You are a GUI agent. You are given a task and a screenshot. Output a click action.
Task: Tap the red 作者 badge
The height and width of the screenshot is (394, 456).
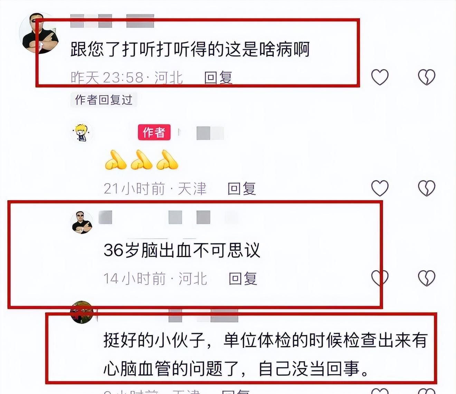pyautogui.click(x=154, y=132)
